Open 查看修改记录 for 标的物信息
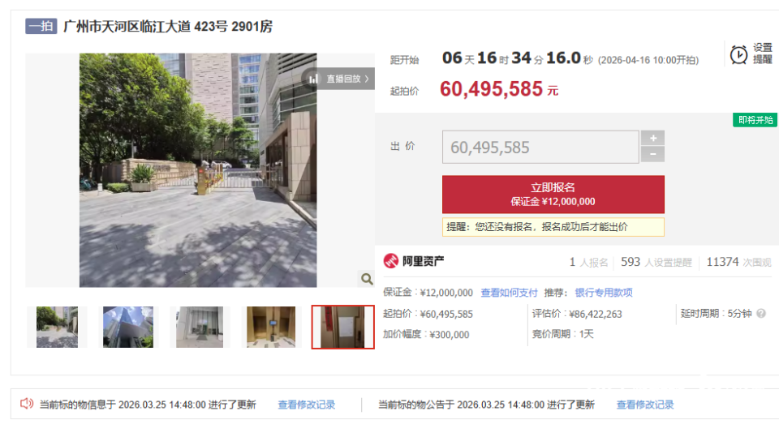The height and width of the screenshot is (424, 779). point(306,405)
